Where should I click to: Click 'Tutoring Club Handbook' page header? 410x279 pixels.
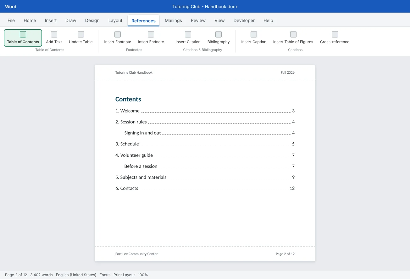[x=134, y=72]
